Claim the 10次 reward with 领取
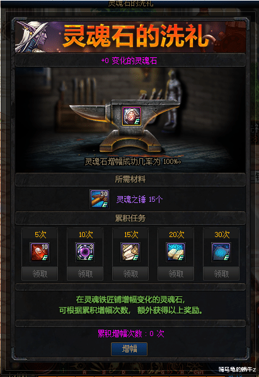 [85, 274]
